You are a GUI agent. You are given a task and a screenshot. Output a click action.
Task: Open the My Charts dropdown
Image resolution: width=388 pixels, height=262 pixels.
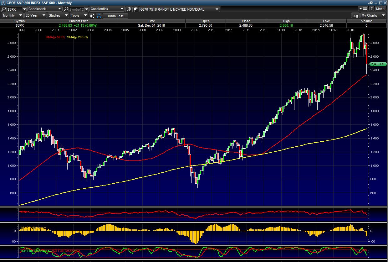click(x=373, y=15)
